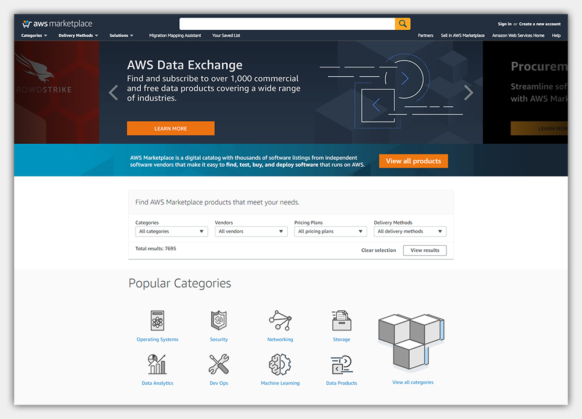
Task: Open the All pricing plans dropdown
Action: point(331,231)
